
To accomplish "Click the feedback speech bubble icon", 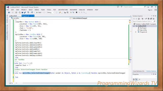I will (118, 7).
